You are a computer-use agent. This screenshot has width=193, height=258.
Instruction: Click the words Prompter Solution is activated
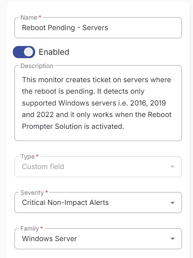73,126
